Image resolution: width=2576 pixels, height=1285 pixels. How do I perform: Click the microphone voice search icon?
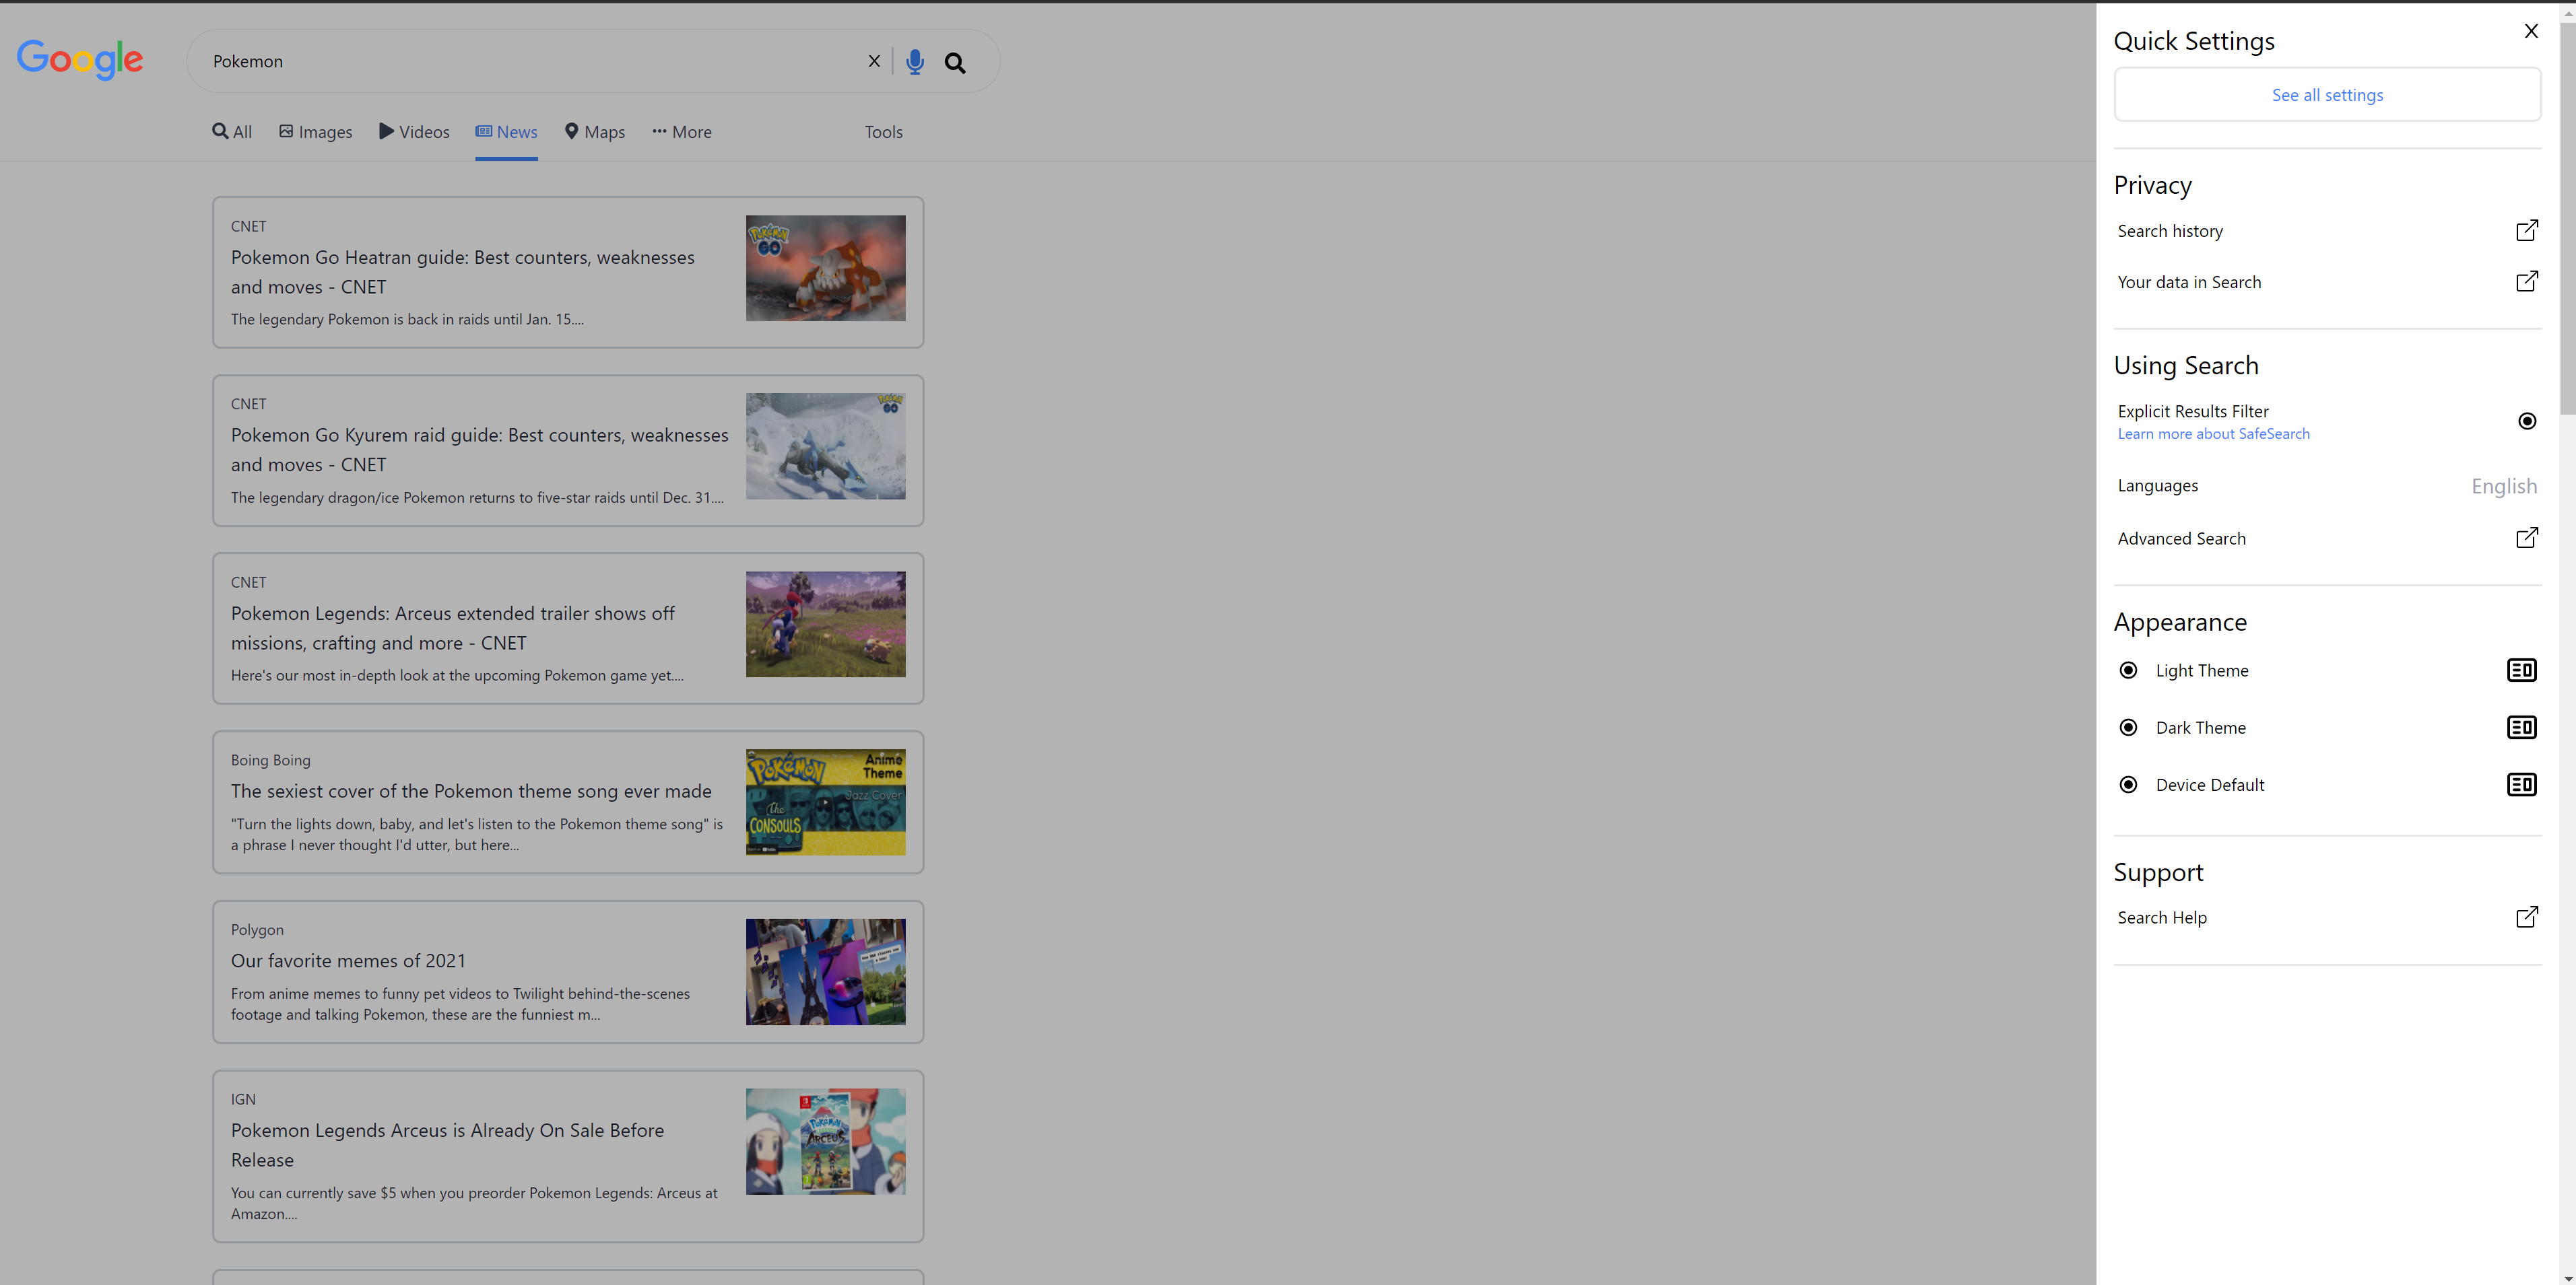point(914,62)
